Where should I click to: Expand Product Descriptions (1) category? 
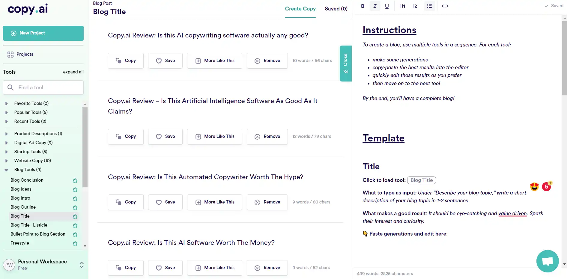pos(7,134)
